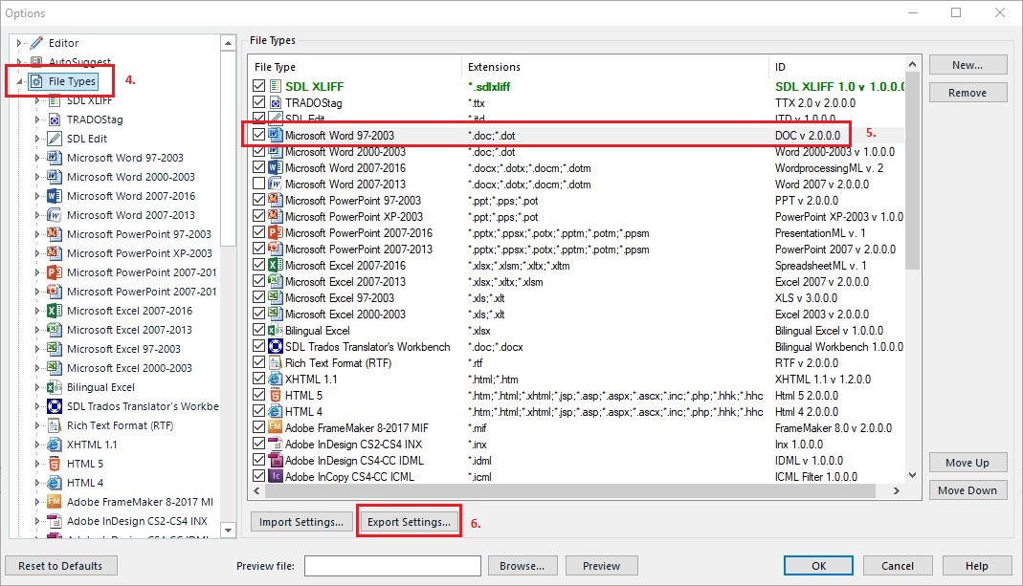Click the Move Down button
Viewport: 1023px width, 586px height.
[x=967, y=490]
